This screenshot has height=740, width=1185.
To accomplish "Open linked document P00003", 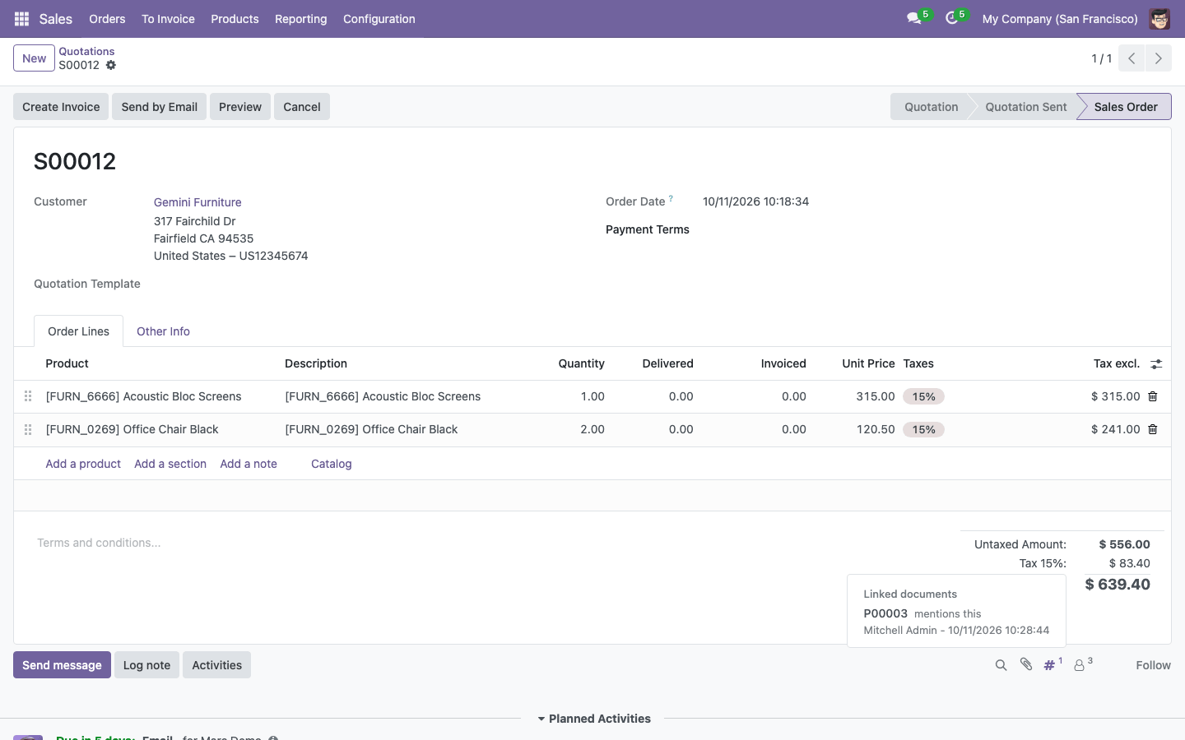I will point(885,613).
